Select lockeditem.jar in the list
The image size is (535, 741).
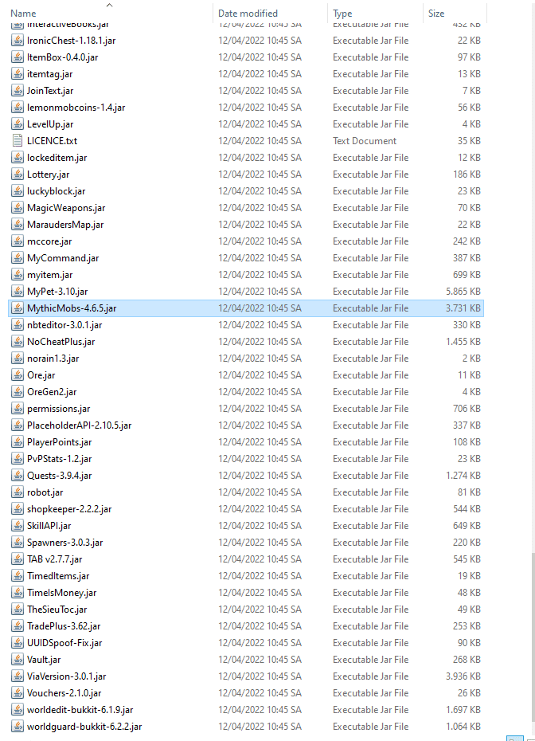57,158
